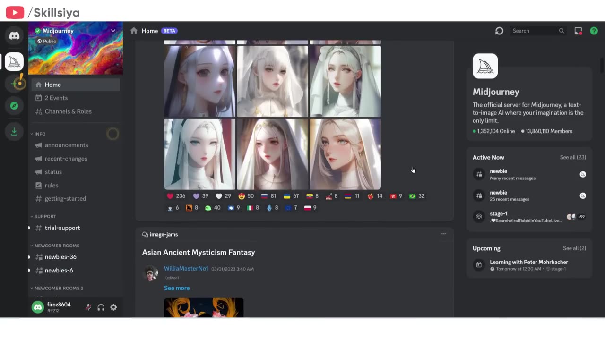The width and height of the screenshot is (605, 340).
Task: Click the YouTube logo beside Skillsiya
Action: (15, 13)
